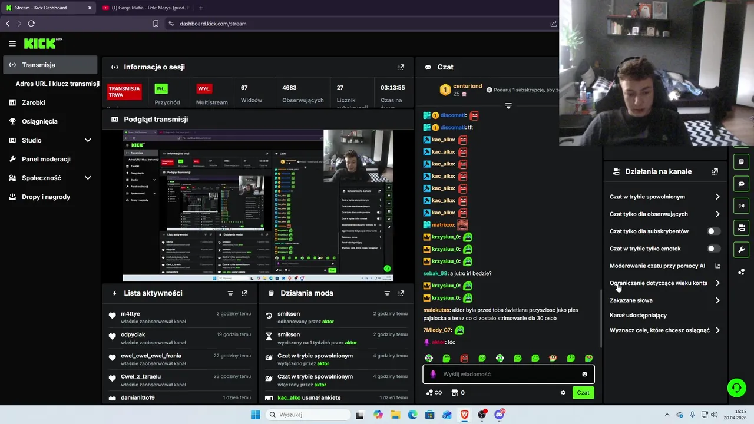Open a new browser tab
Image resolution: width=754 pixels, height=424 pixels.
point(201,8)
